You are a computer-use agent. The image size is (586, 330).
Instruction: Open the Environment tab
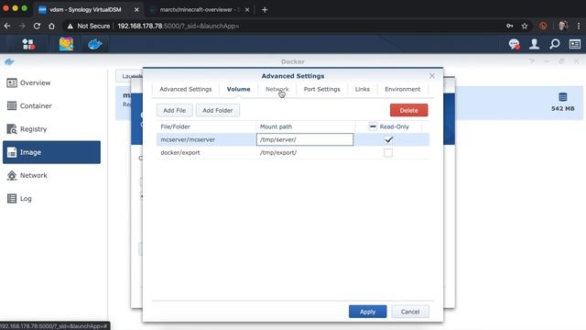[x=403, y=90]
